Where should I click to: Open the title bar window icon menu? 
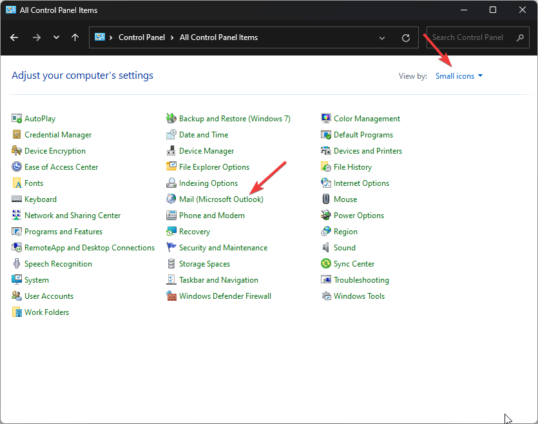tap(11, 10)
